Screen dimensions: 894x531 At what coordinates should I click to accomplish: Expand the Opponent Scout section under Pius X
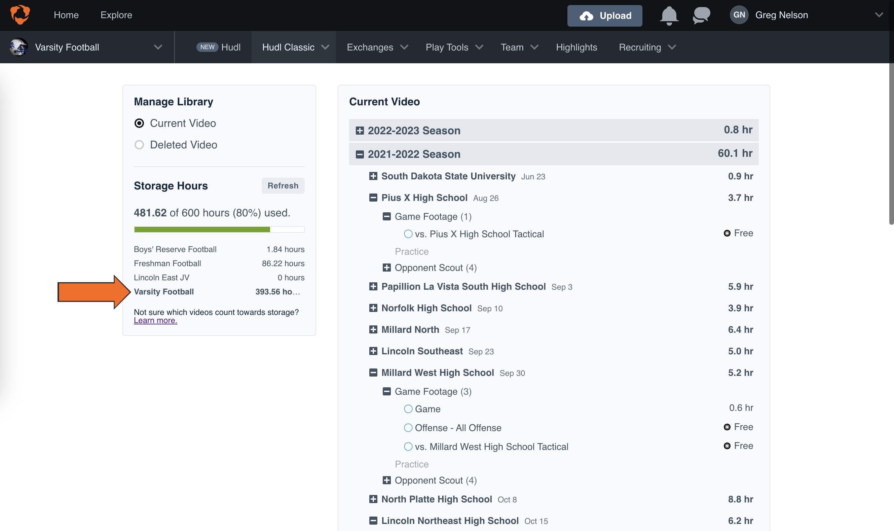click(x=386, y=267)
